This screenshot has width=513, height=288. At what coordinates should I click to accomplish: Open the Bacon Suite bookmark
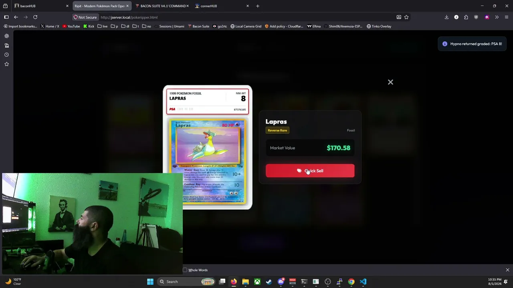point(198,26)
